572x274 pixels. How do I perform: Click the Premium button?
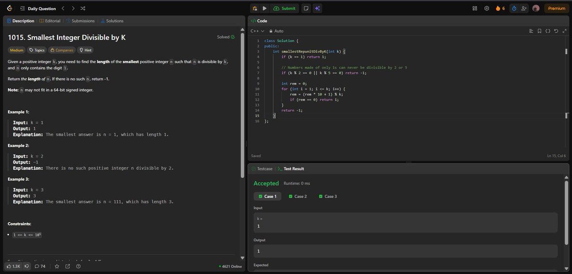click(x=556, y=9)
